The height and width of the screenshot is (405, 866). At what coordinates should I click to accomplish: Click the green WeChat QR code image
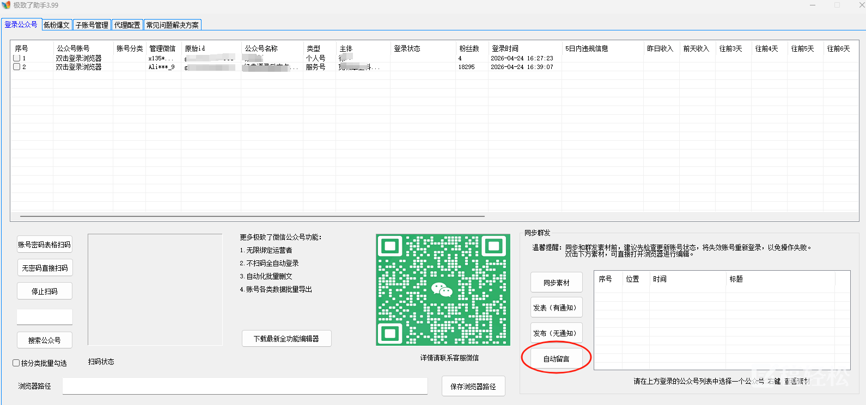click(443, 290)
